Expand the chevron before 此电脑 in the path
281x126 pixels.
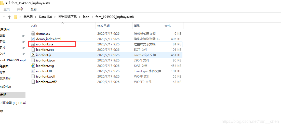click(20, 17)
